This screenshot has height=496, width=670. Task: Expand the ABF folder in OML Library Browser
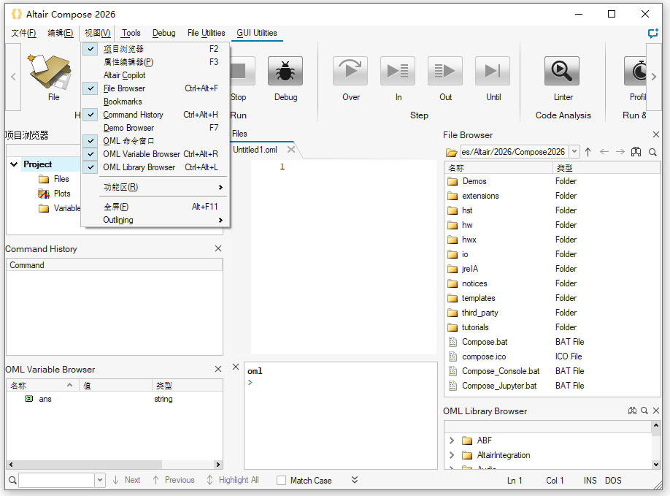tap(453, 440)
